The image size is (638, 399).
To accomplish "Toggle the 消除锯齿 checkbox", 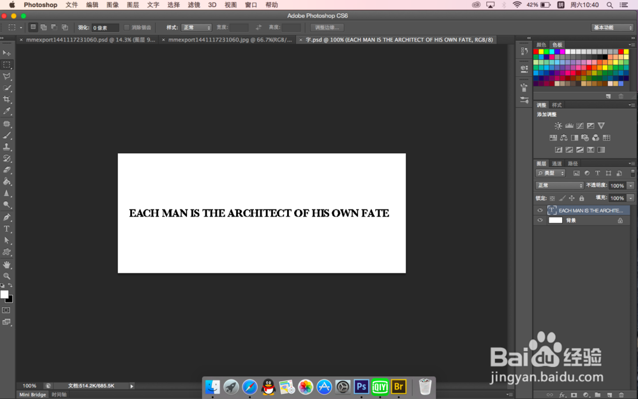I will point(126,27).
